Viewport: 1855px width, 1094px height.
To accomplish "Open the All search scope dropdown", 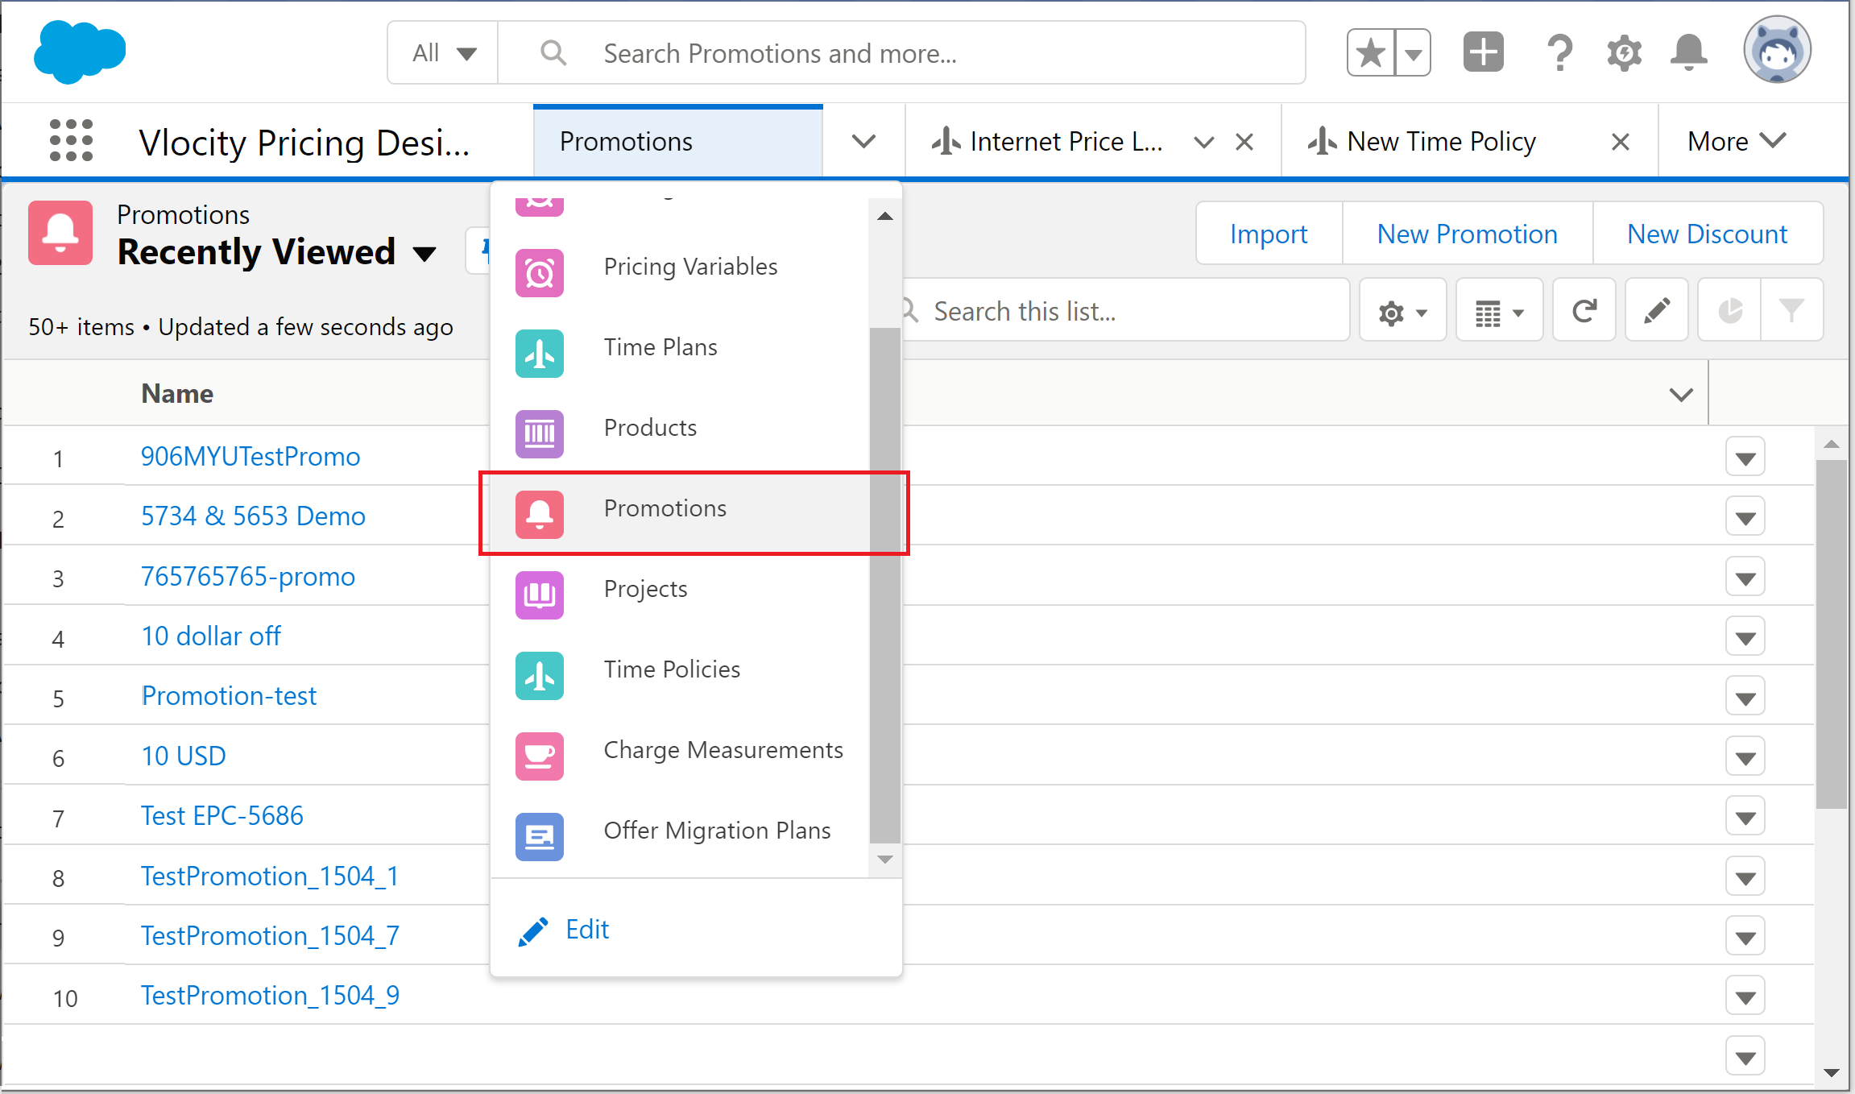I will coord(443,53).
